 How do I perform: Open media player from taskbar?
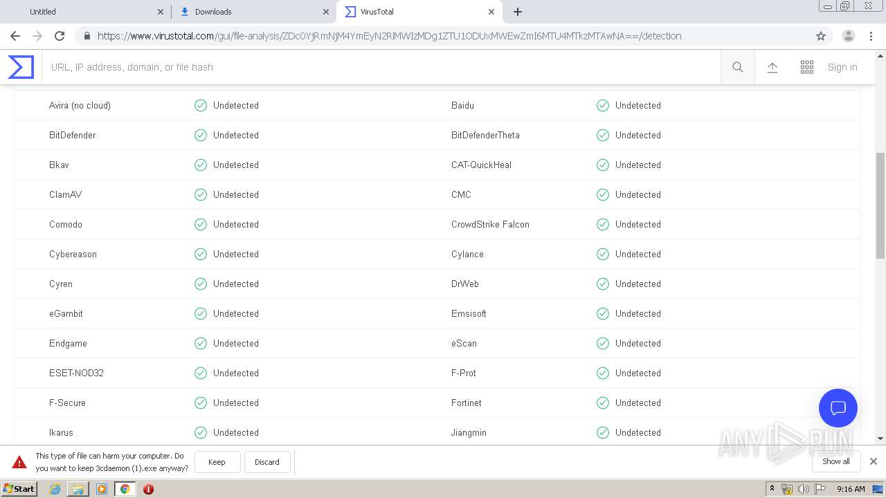tap(102, 489)
